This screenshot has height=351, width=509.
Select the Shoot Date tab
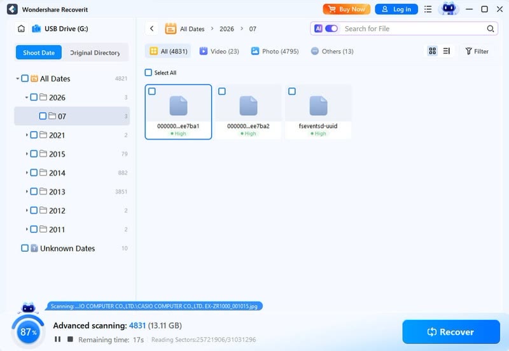[x=39, y=52]
